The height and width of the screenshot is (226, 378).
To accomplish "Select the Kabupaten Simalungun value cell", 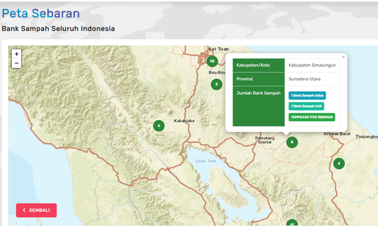I will (x=312, y=65).
